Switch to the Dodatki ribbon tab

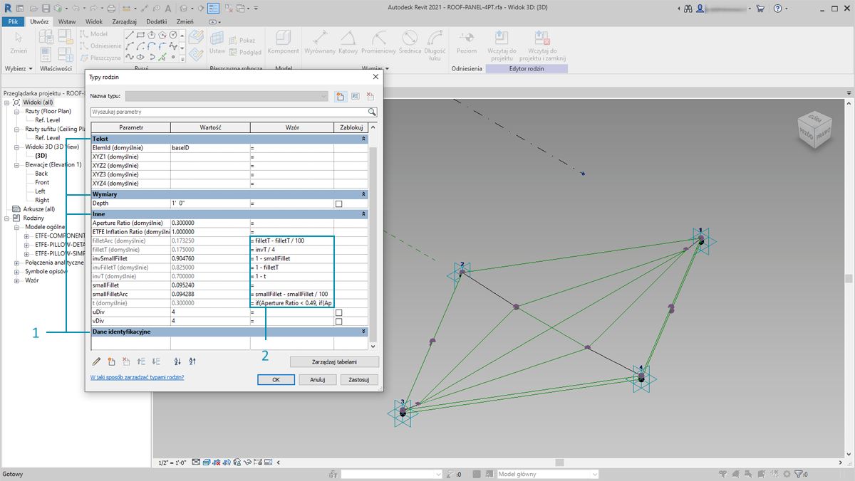pyautogui.click(x=157, y=21)
